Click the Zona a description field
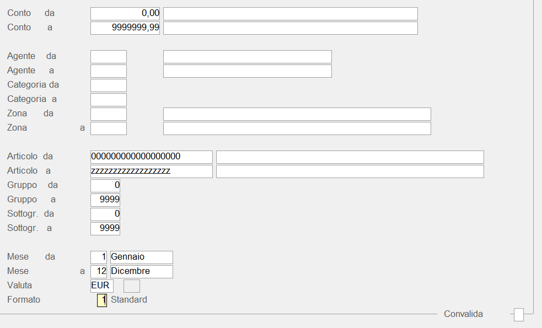The width and height of the screenshot is (542, 328). point(297,128)
